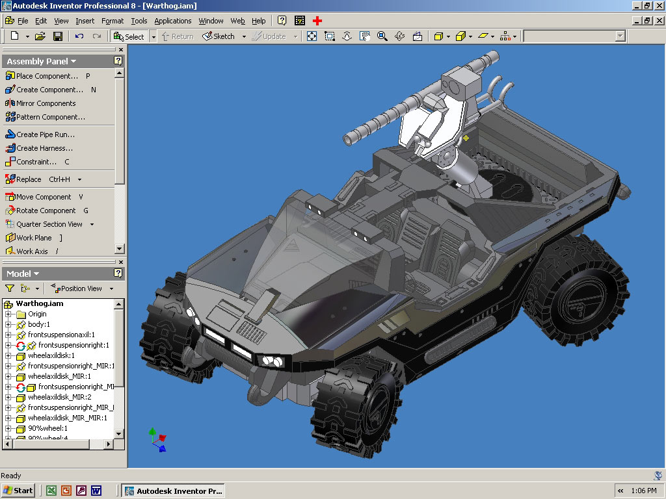Viewport: 666px width, 499px height.
Task: Open the display mode (shaded) dropdown
Action: click(x=448, y=37)
